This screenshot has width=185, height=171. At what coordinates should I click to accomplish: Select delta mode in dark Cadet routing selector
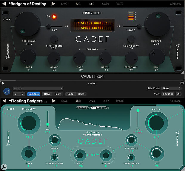(98, 13)
